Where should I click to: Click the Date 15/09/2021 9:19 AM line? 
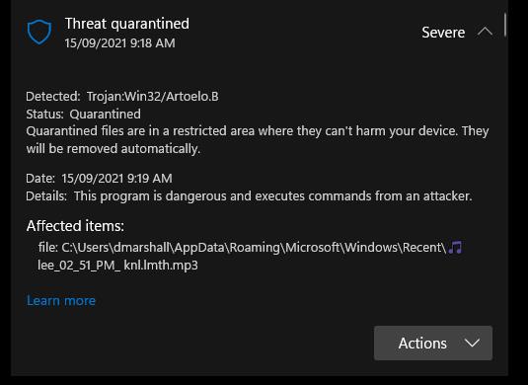99,178
